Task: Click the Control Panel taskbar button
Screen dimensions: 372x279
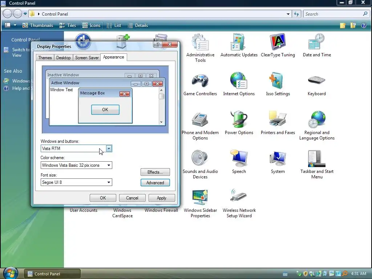Action: coord(52,274)
